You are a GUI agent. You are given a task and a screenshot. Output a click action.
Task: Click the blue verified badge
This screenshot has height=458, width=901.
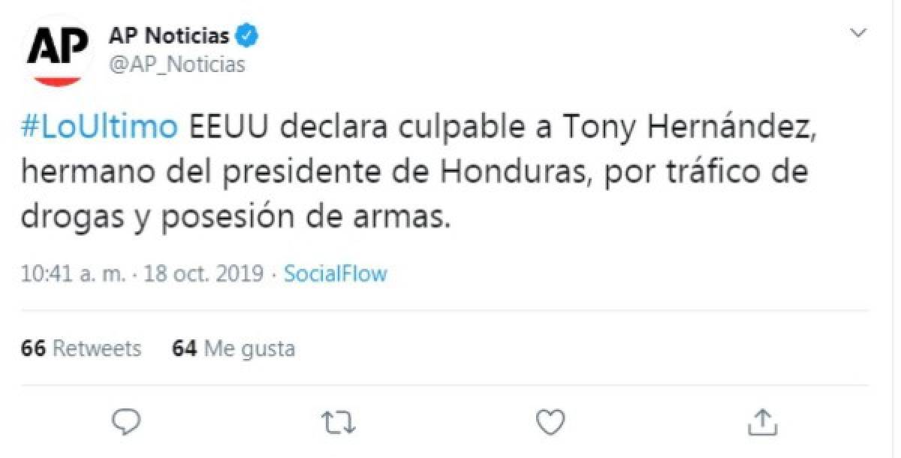pyautogui.click(x=246, y=34)
